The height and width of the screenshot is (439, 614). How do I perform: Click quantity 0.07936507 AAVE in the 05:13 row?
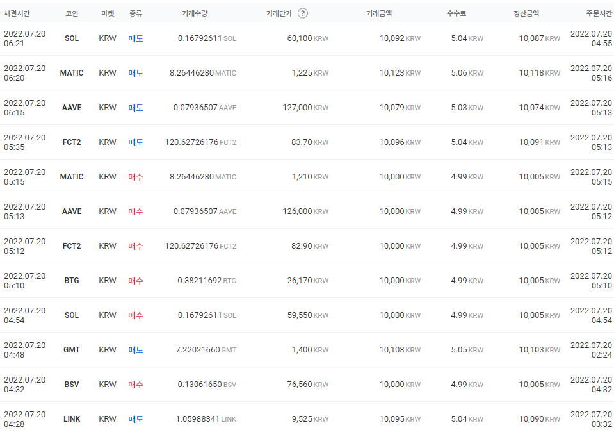(x=205, y=211)
